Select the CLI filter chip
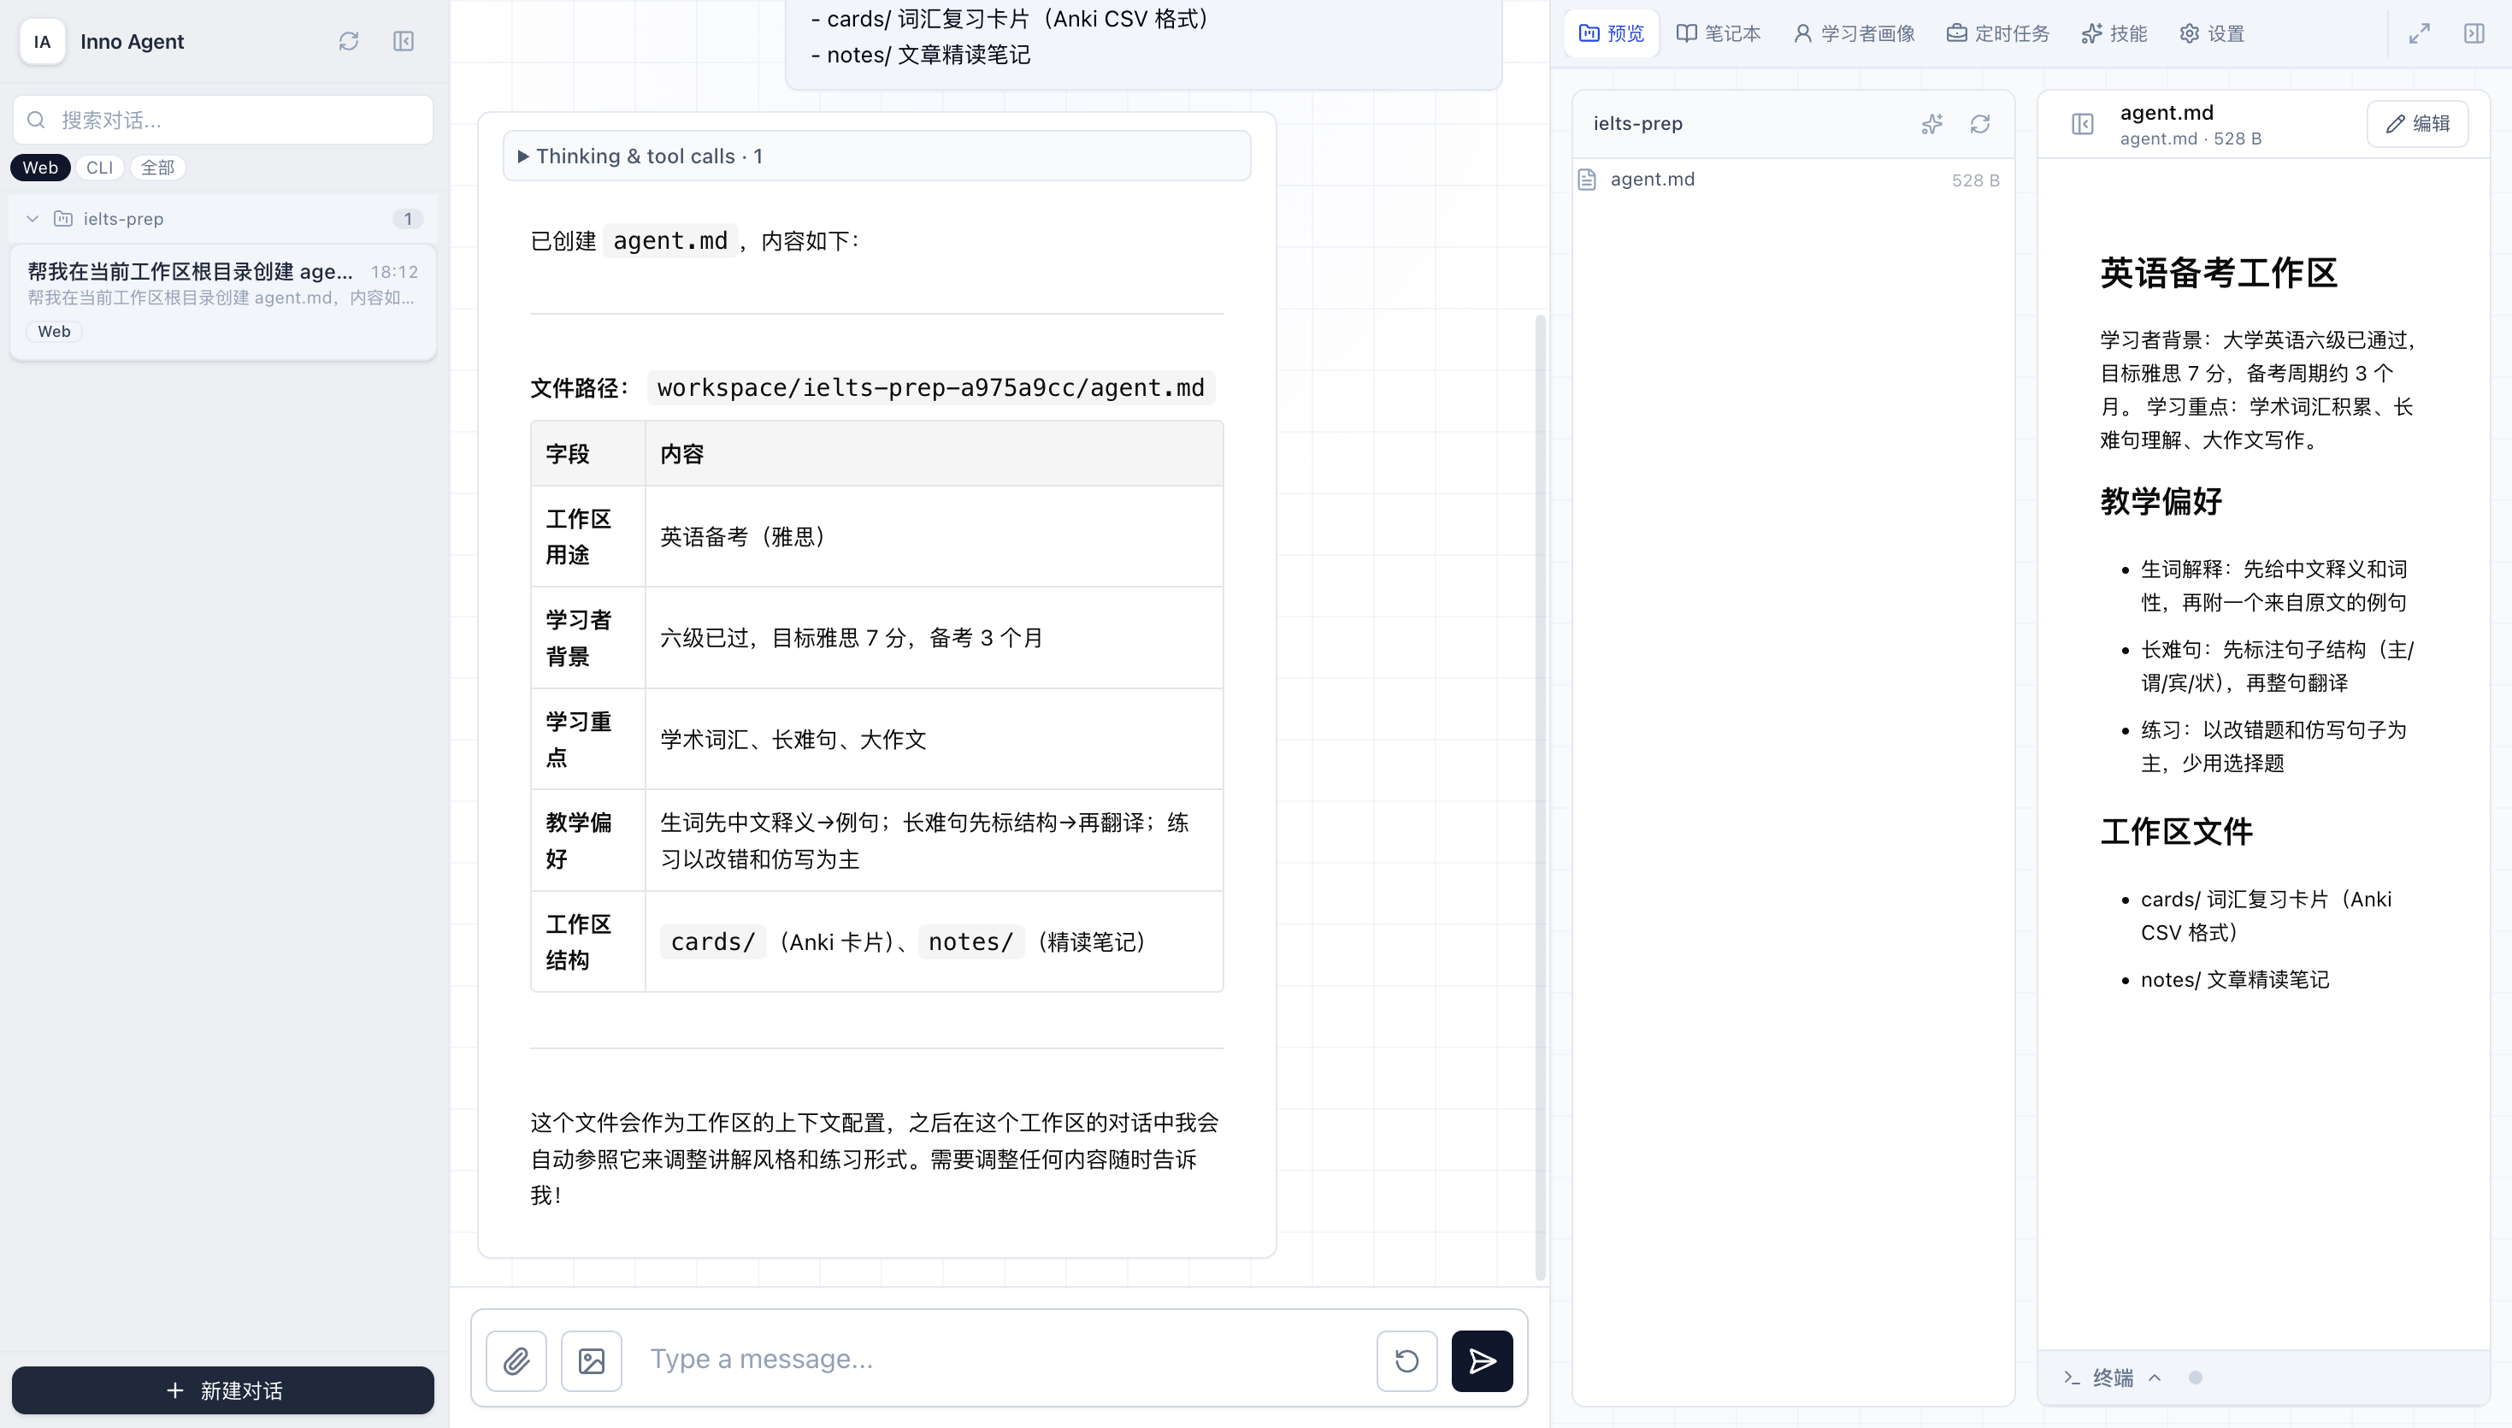 click(x=99, y=168)
